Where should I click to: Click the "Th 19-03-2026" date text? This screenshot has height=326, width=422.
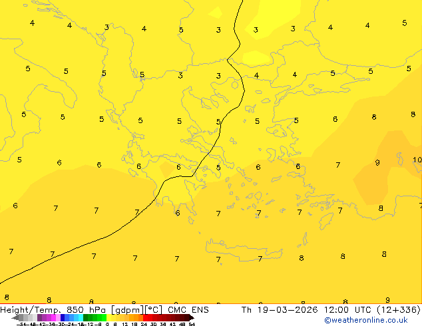click(x=280, y=310)
